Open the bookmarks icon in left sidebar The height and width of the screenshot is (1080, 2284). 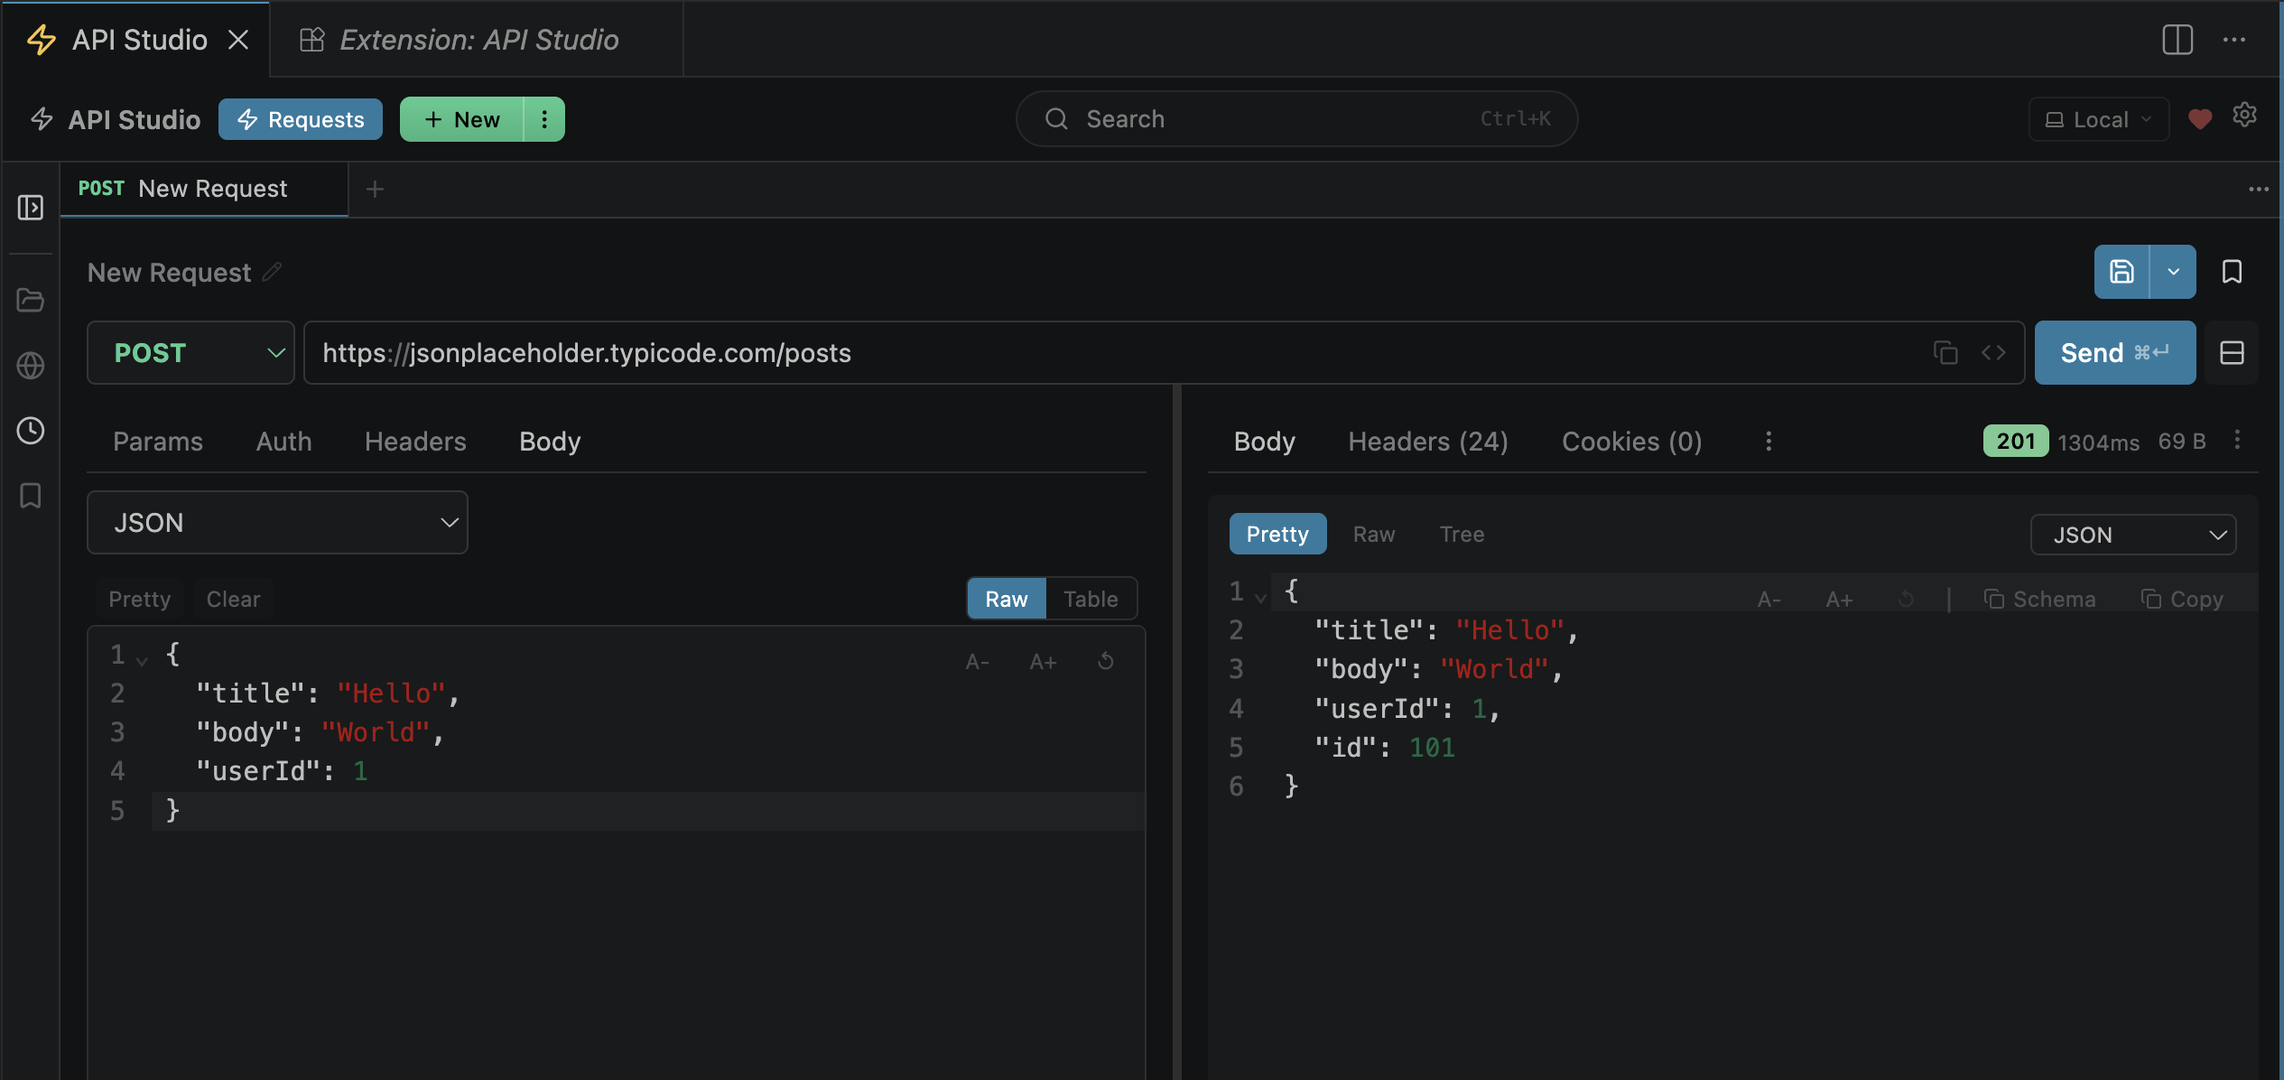31,496
